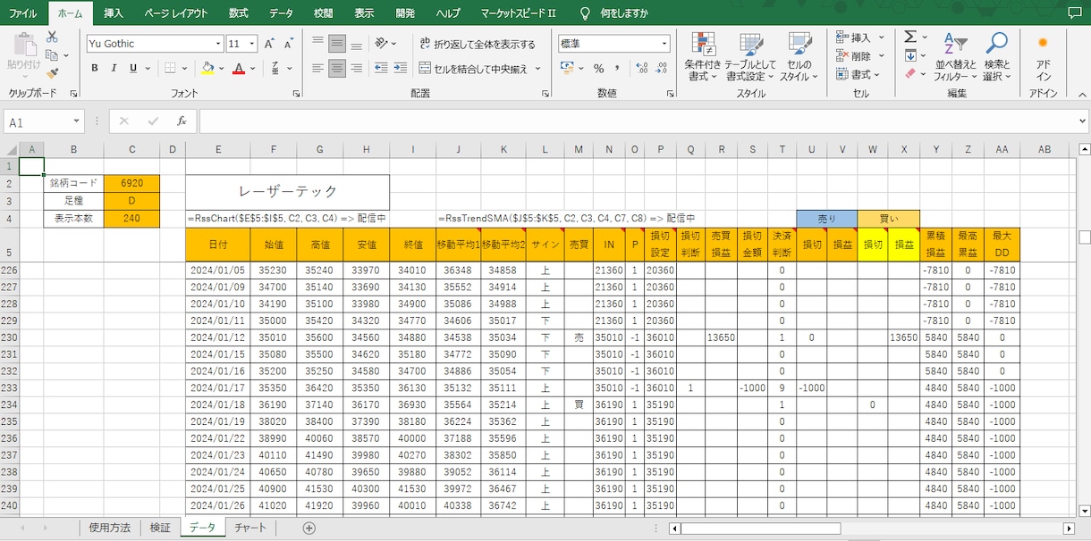Expand テーブルとして書式設定 menu
This screenshot has height=541, width=1091.
[x=751, y=57]
